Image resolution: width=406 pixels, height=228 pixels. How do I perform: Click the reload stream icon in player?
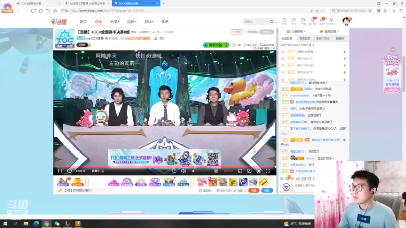69,171
